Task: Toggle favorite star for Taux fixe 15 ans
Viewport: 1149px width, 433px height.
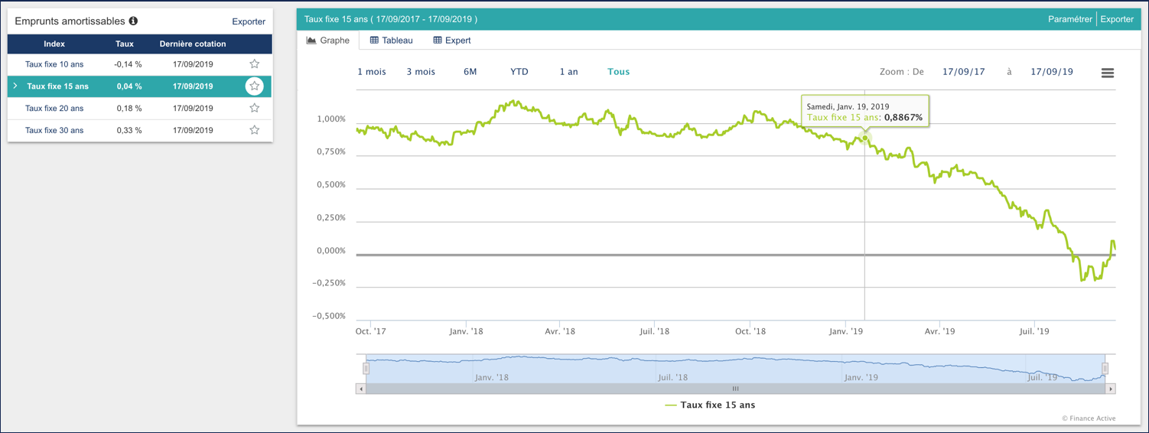Action: 255,86
